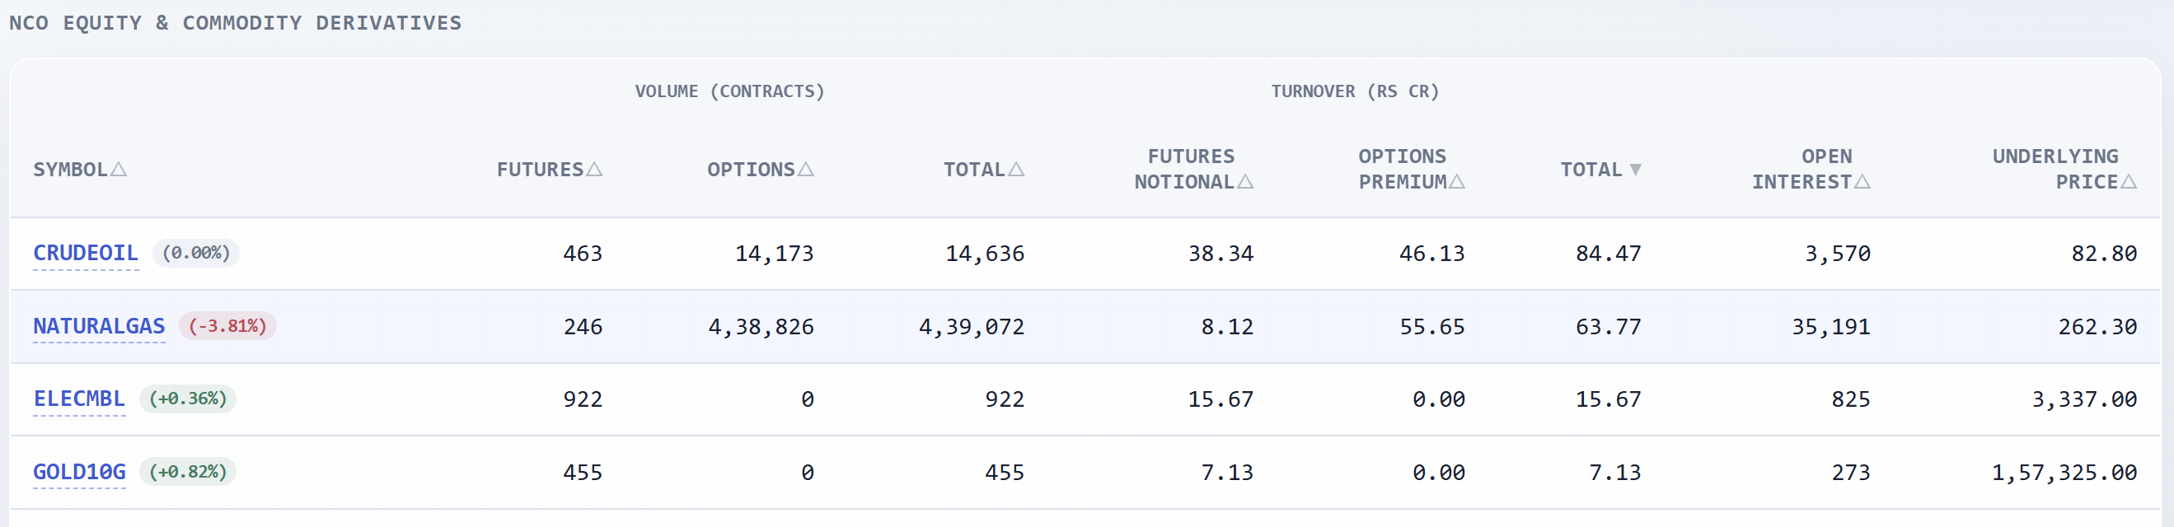Image resolution: width=2174 pixels, height=527 pixels.
Task: Click the -3.81% change badge
Action: click(227, 326)
